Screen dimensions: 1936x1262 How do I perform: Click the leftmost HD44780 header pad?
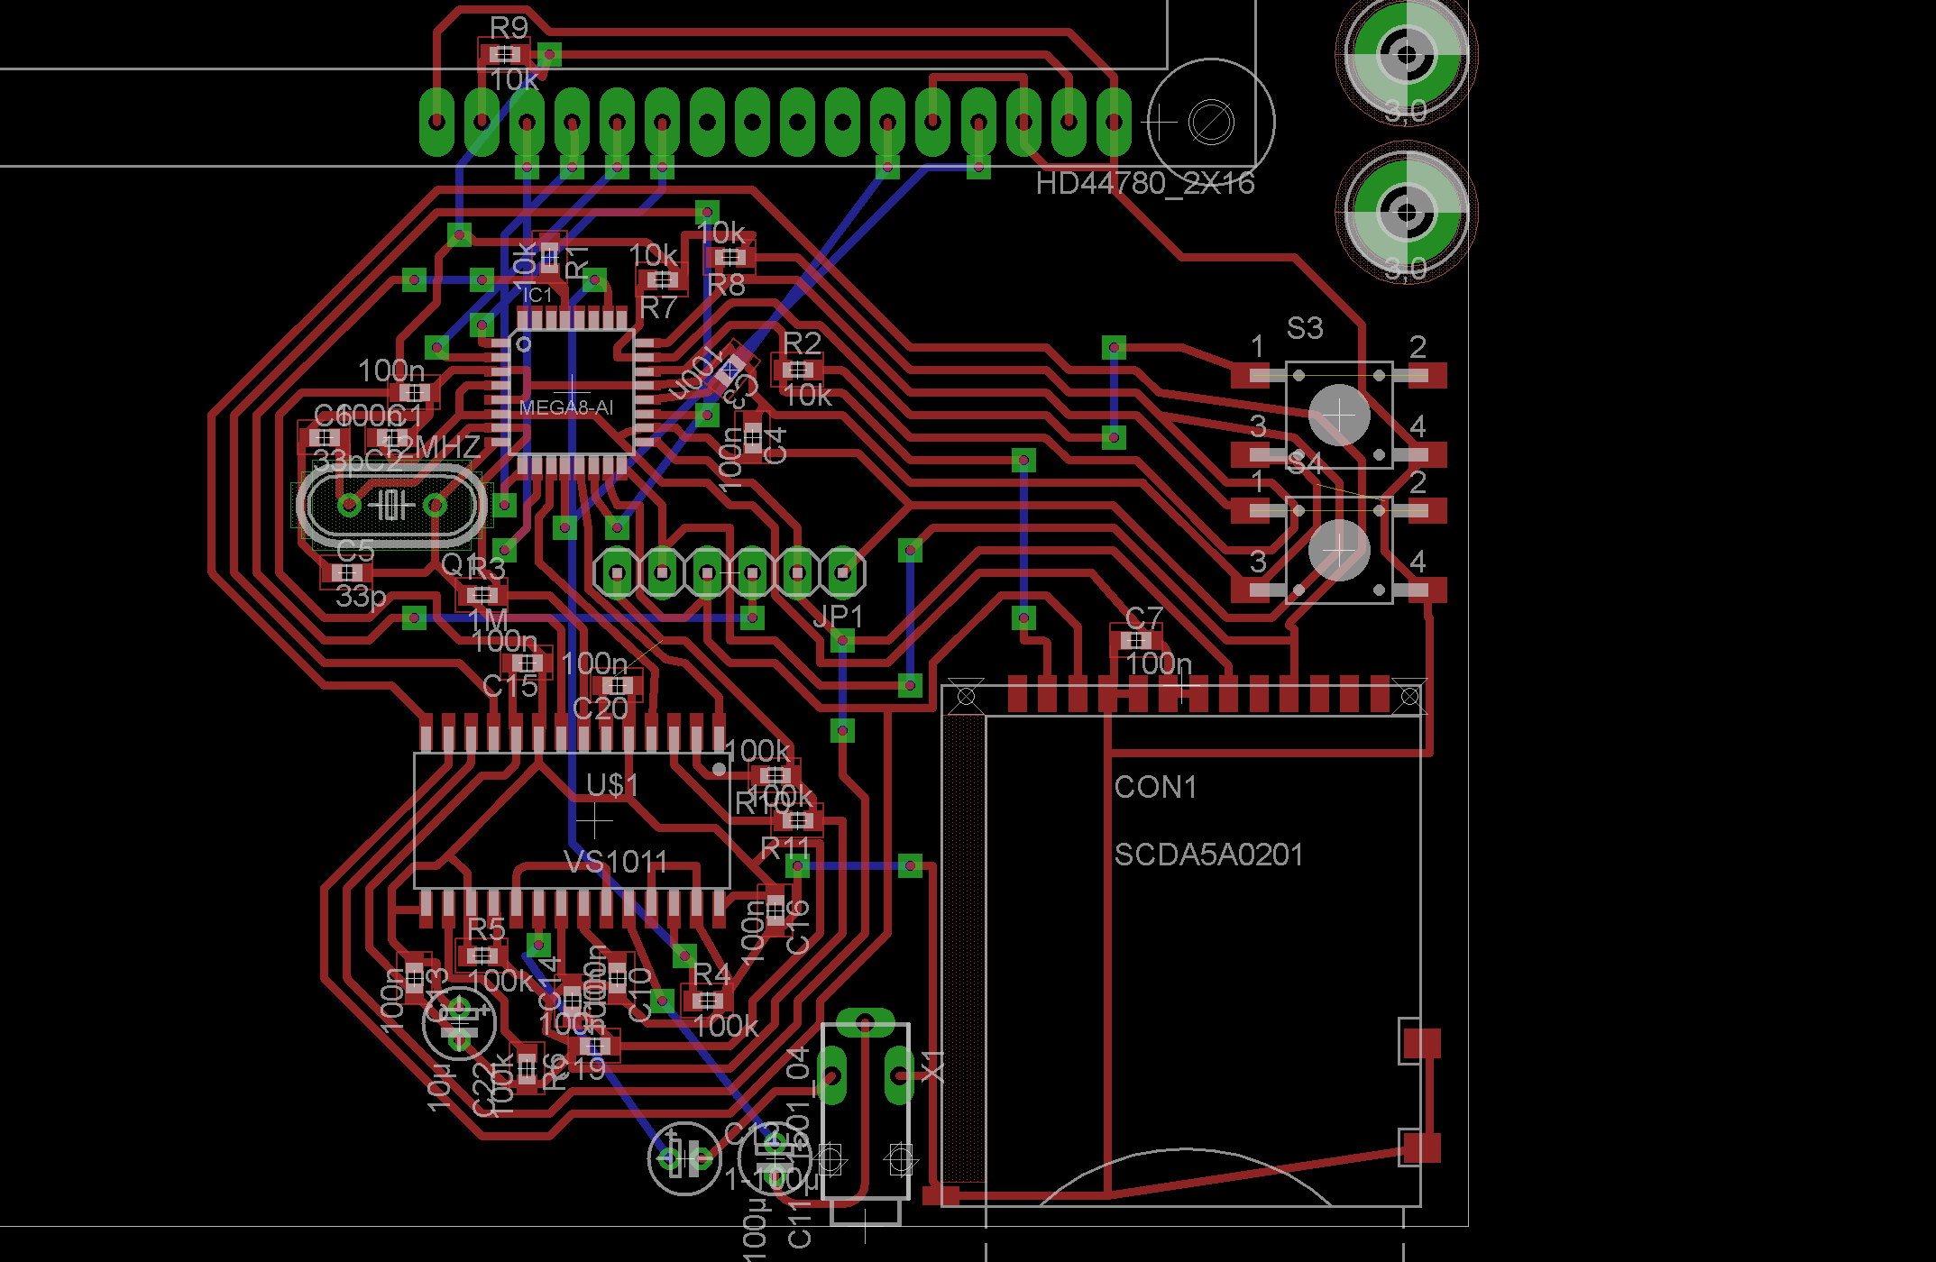[437, 122]
